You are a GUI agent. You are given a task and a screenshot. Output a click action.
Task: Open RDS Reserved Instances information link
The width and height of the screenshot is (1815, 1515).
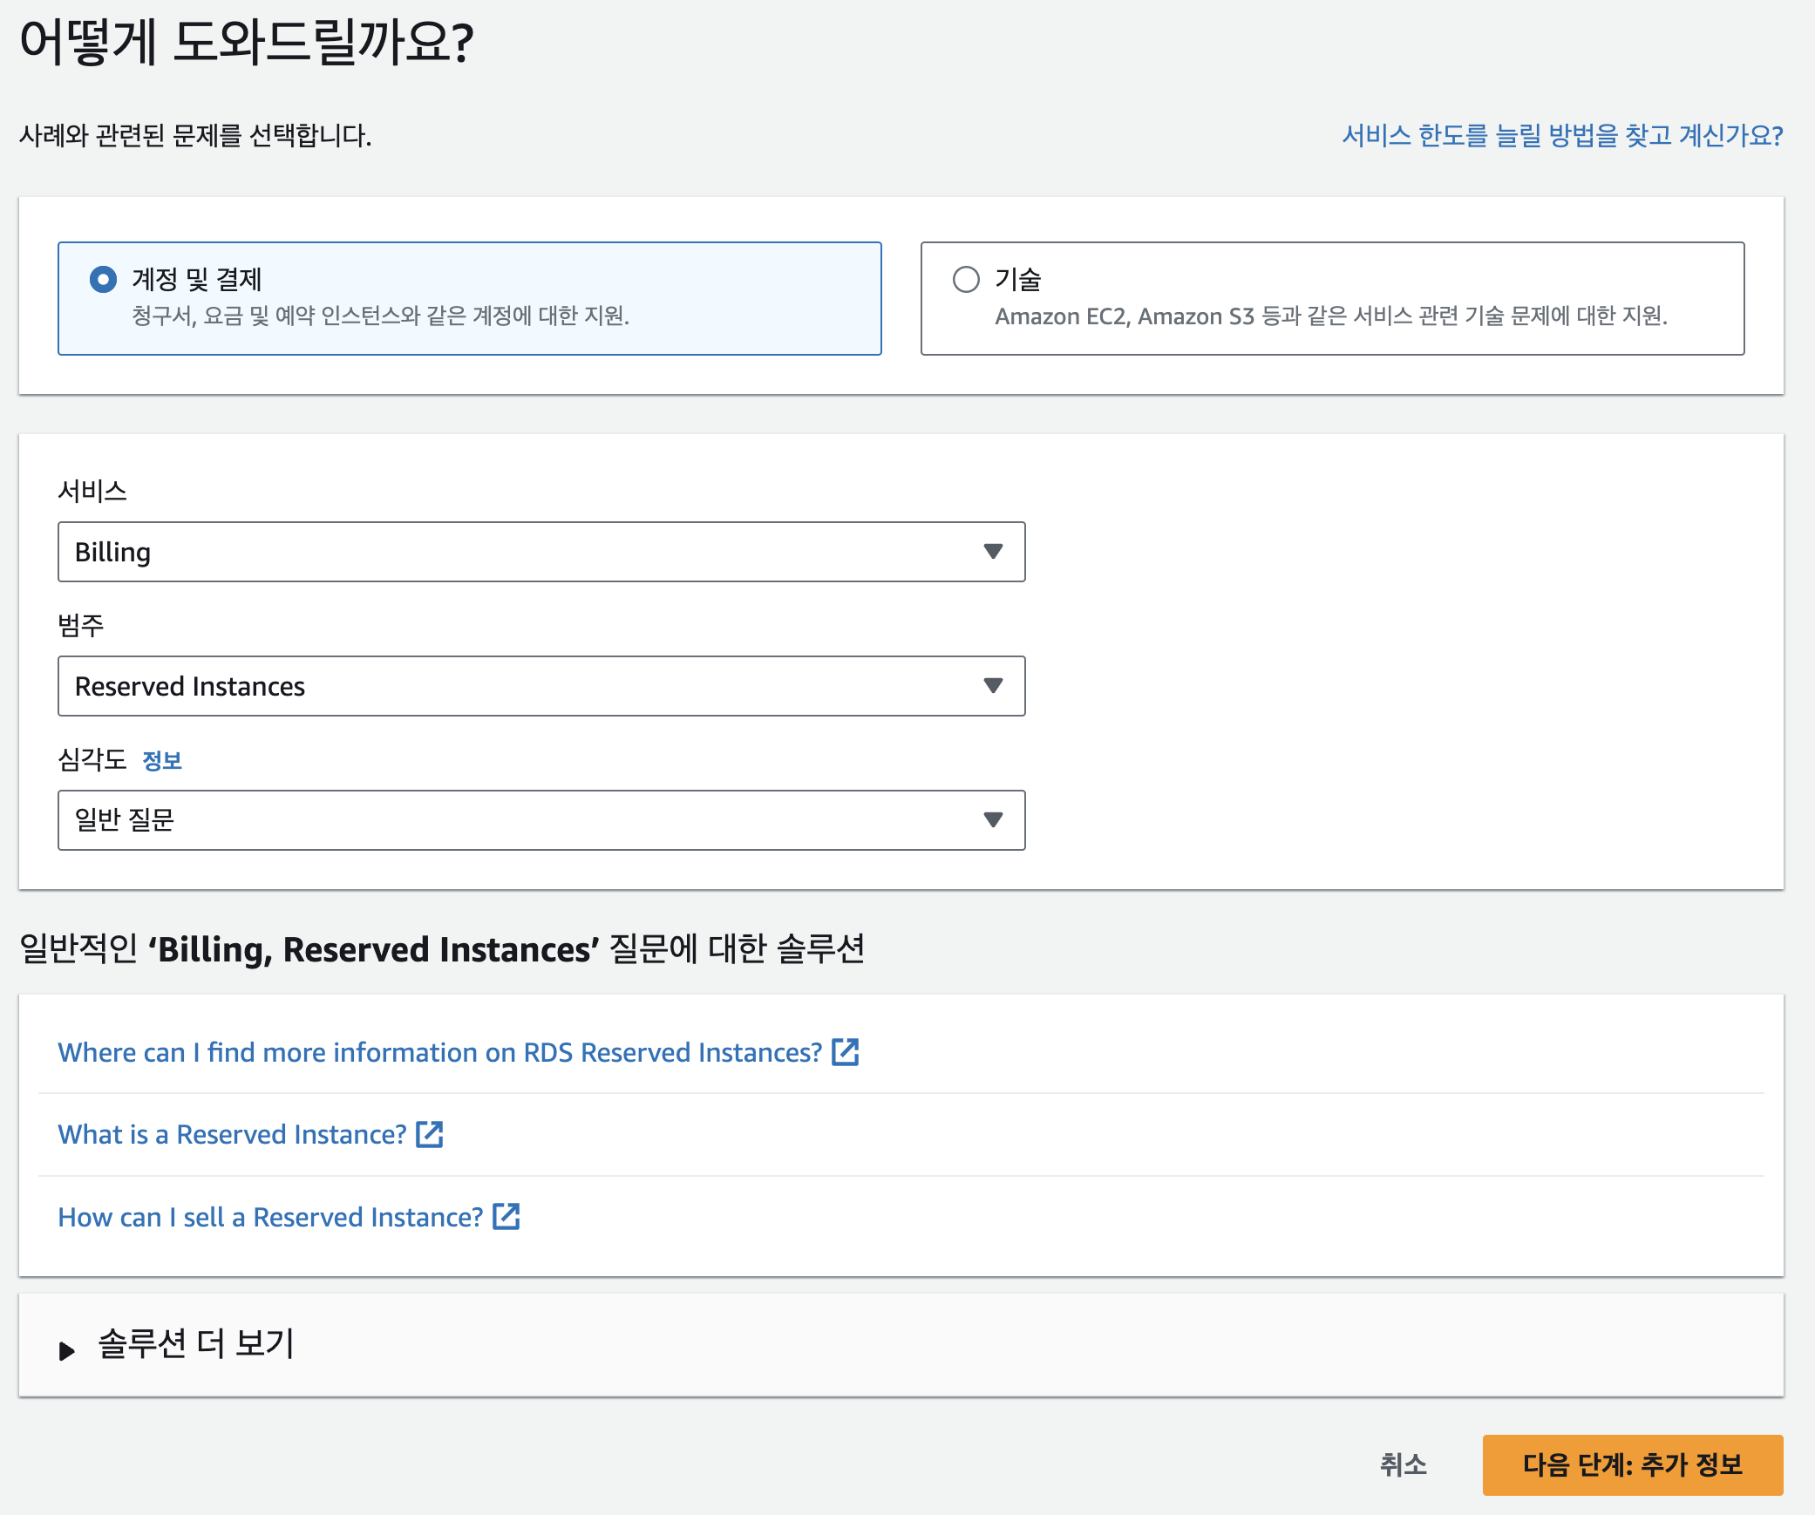pyautogui.click(x=439, y=1052)
